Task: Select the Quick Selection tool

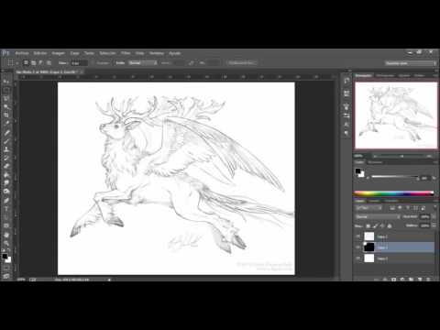Action: [6, 107]
